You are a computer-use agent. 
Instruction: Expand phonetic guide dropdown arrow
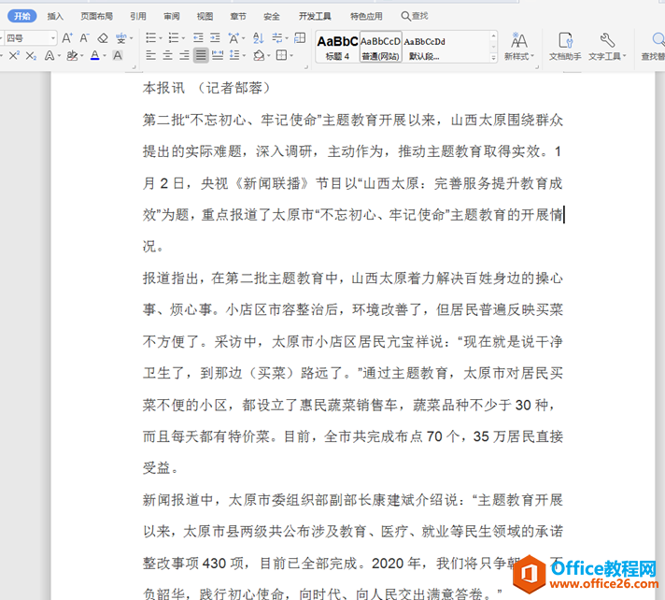point(132,38)
